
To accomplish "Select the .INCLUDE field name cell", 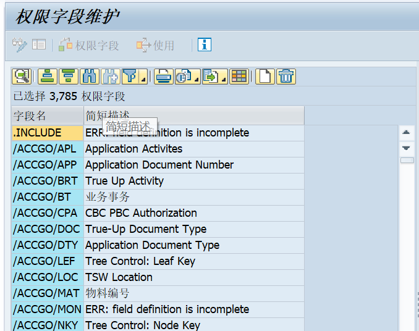I will pos(48,133).
